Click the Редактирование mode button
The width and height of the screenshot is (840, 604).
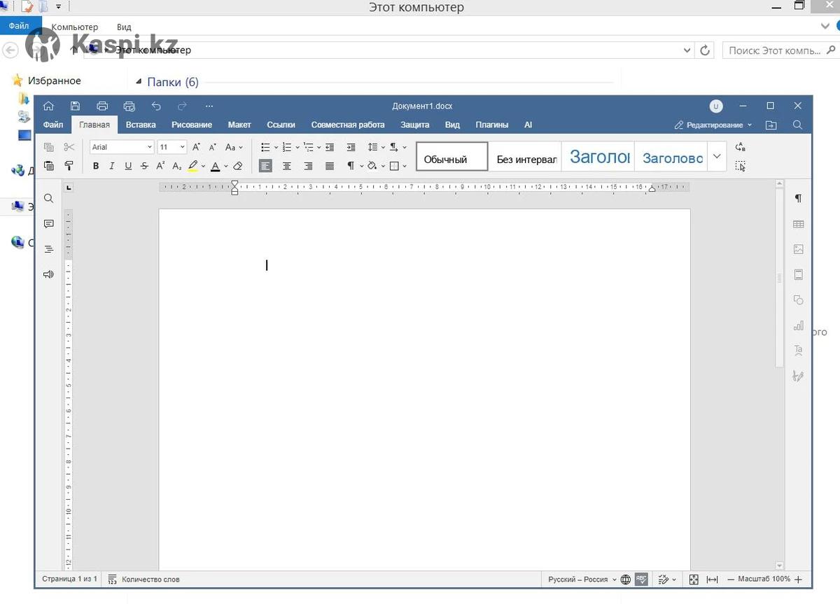[713, 125]
